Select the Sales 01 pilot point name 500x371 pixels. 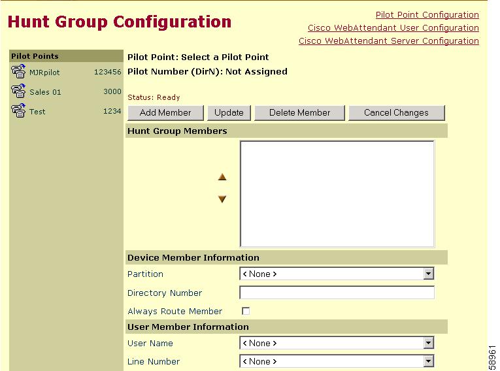pos(45,92)
